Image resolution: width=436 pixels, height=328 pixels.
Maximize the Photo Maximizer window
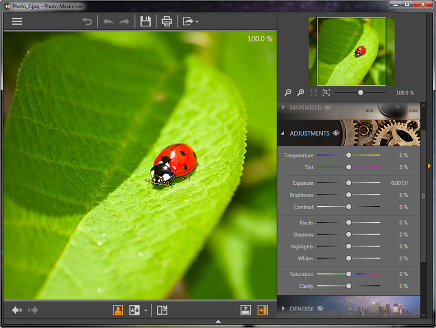(407, 5)
